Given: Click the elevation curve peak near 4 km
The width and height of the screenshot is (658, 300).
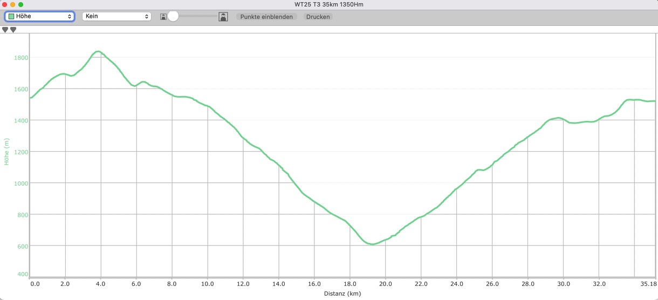Looking at the screenshot, I should [98, 52].
